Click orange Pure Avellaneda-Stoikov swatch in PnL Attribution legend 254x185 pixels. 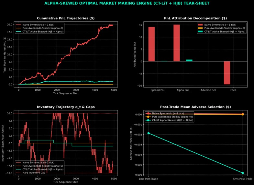click(200, 28)
